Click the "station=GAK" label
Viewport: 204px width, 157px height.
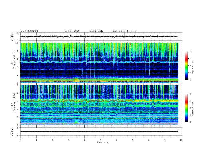click(x=96, y=31)
